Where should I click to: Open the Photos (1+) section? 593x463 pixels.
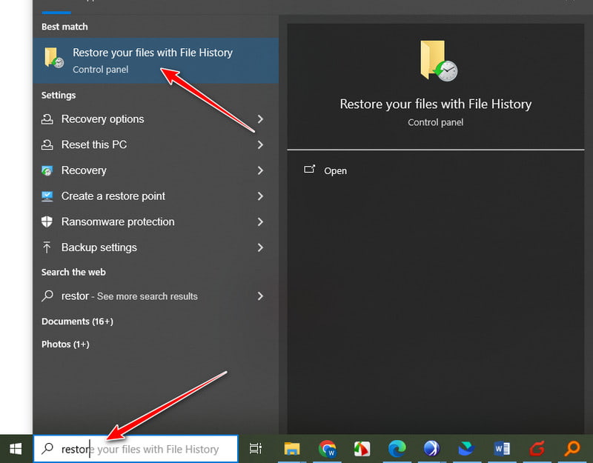tap(66, 344)
